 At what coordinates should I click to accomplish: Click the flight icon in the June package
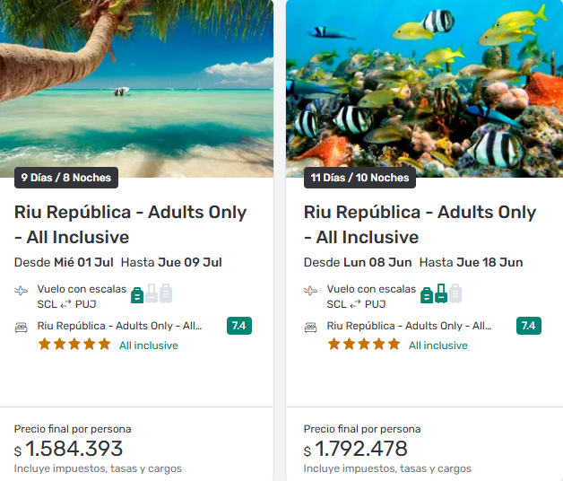click(311, 291)
